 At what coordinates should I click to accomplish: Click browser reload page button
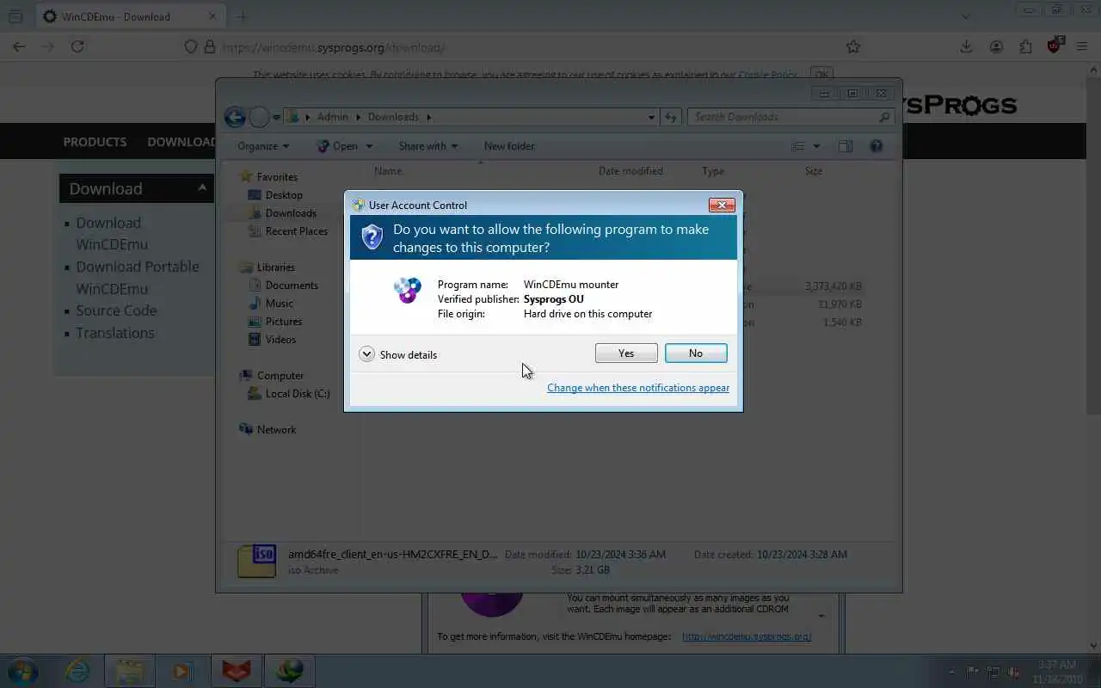click(77, 46)
